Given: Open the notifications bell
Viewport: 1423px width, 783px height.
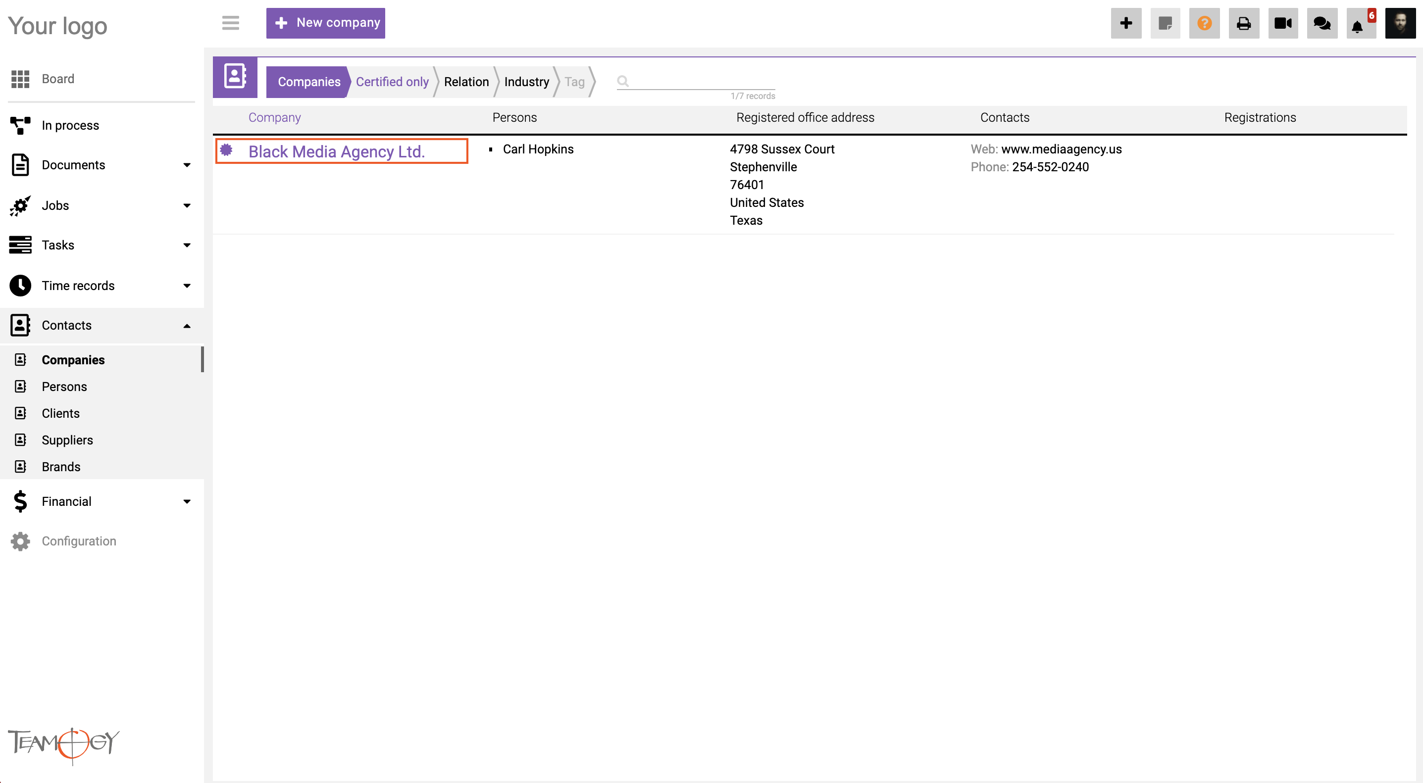Looking at the screenshot, I should tap(1361, 23).
